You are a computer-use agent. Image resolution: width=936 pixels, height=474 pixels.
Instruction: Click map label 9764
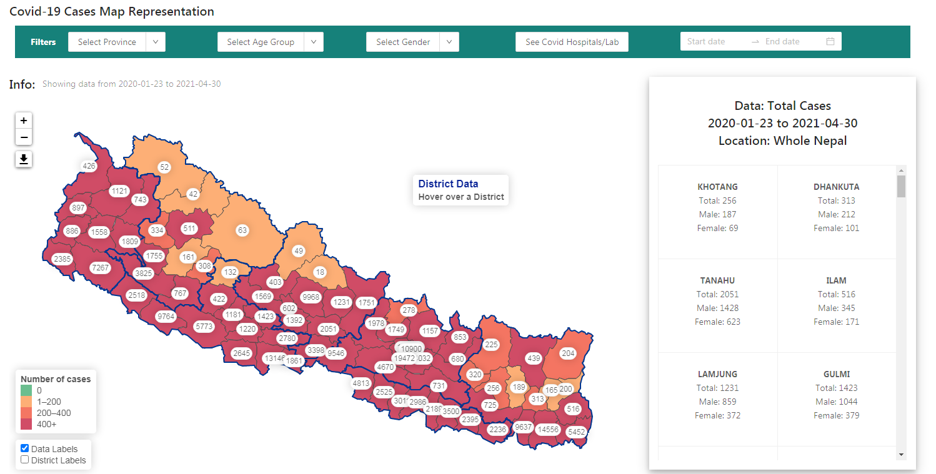click(166, 317)
